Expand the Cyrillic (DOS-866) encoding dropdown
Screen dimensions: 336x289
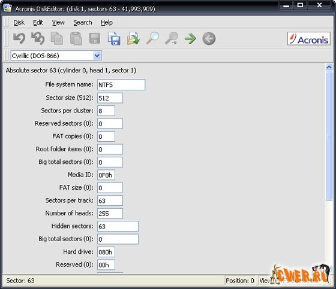tap(97, 56)
